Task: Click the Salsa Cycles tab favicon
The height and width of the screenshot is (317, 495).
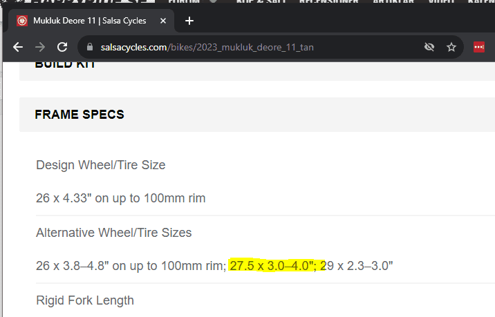Action: tap(22, 21)
